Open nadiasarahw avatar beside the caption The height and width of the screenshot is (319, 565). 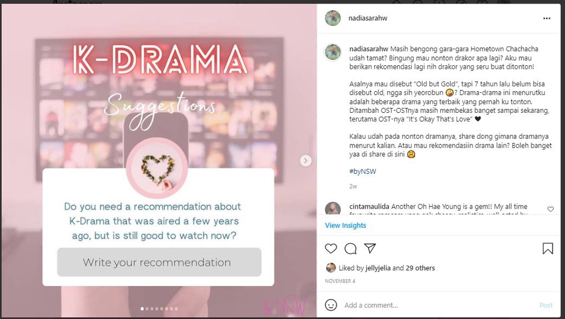[333, 52]
